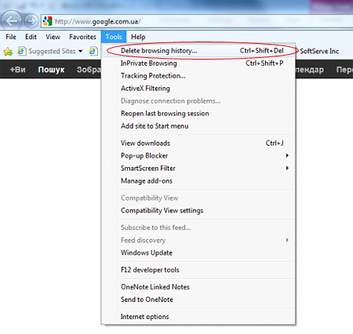Image resolution: width=353 pixels, height=334 pixels.
Task: Click the Google favicon in address bar
Action: click(48, 21)
